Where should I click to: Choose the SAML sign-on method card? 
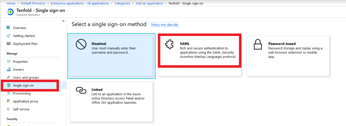(200, 56)
